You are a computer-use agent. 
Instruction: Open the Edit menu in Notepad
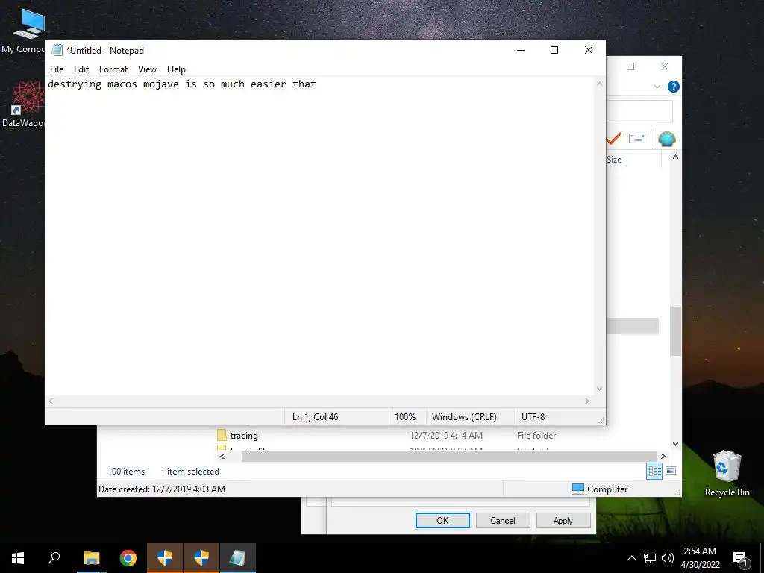[x=81, y=69]
